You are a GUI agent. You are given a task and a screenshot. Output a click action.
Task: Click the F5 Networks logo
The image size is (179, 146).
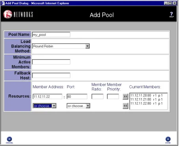[18, 14]
